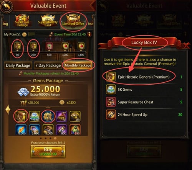Tap the back arrow icon beside Valuable Event
The height and width of the screenshot is (170, 192).
click(7, 6)
